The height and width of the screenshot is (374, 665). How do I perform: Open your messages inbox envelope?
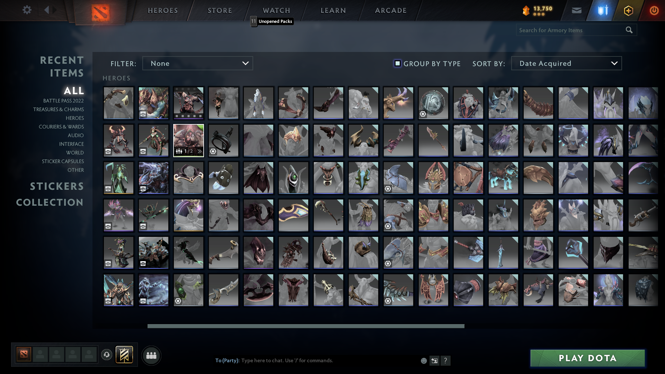576,10
